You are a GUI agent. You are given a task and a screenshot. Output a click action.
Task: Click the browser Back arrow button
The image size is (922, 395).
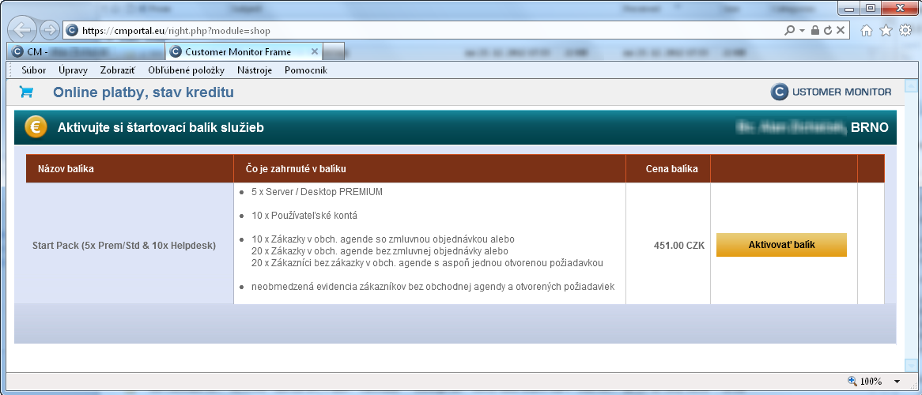pyautogui.click(x=22, y=31)
